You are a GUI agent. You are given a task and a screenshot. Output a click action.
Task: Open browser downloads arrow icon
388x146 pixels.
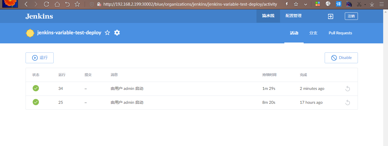click(x=372, y=4)
